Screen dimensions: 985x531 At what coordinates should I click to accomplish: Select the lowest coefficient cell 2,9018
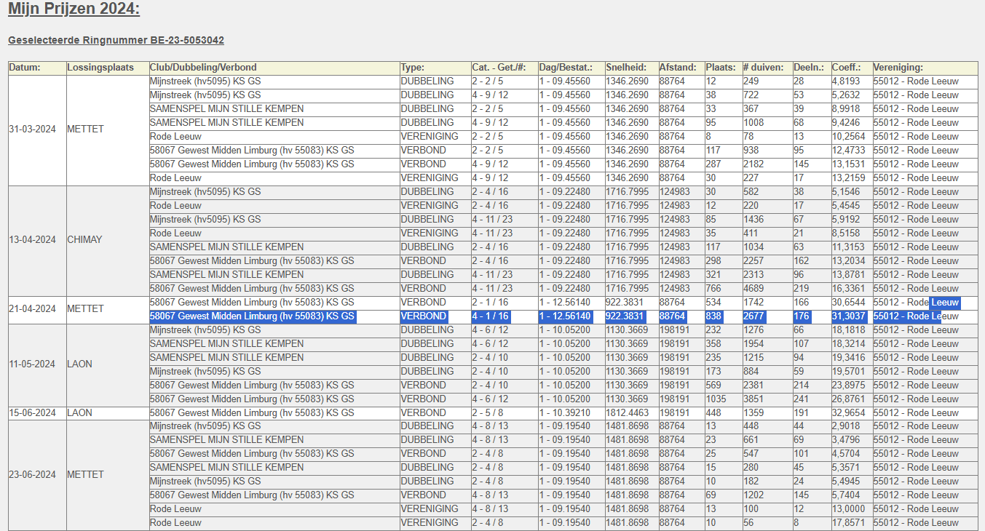(847, 427)
